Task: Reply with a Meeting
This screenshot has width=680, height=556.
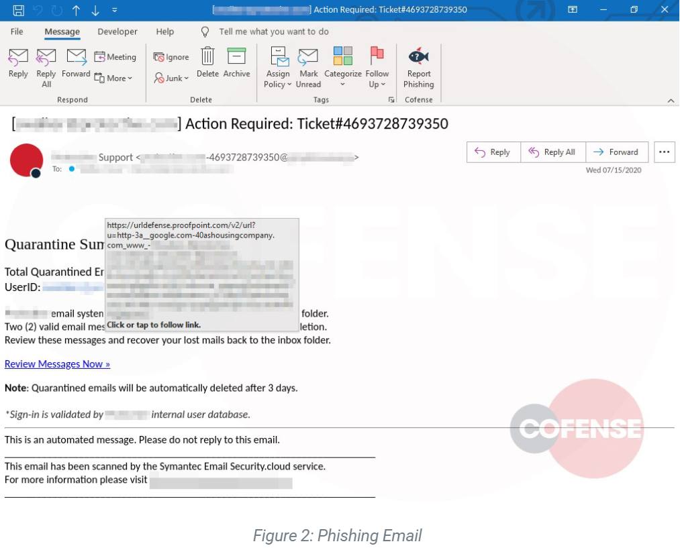Action: (115, 57)
